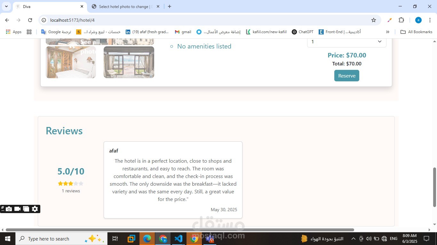The width and height of the screenshot is (437, 245).
Task: Open the Chrome profile avatar
Action: pyautogui.click(x=418, y=20)
